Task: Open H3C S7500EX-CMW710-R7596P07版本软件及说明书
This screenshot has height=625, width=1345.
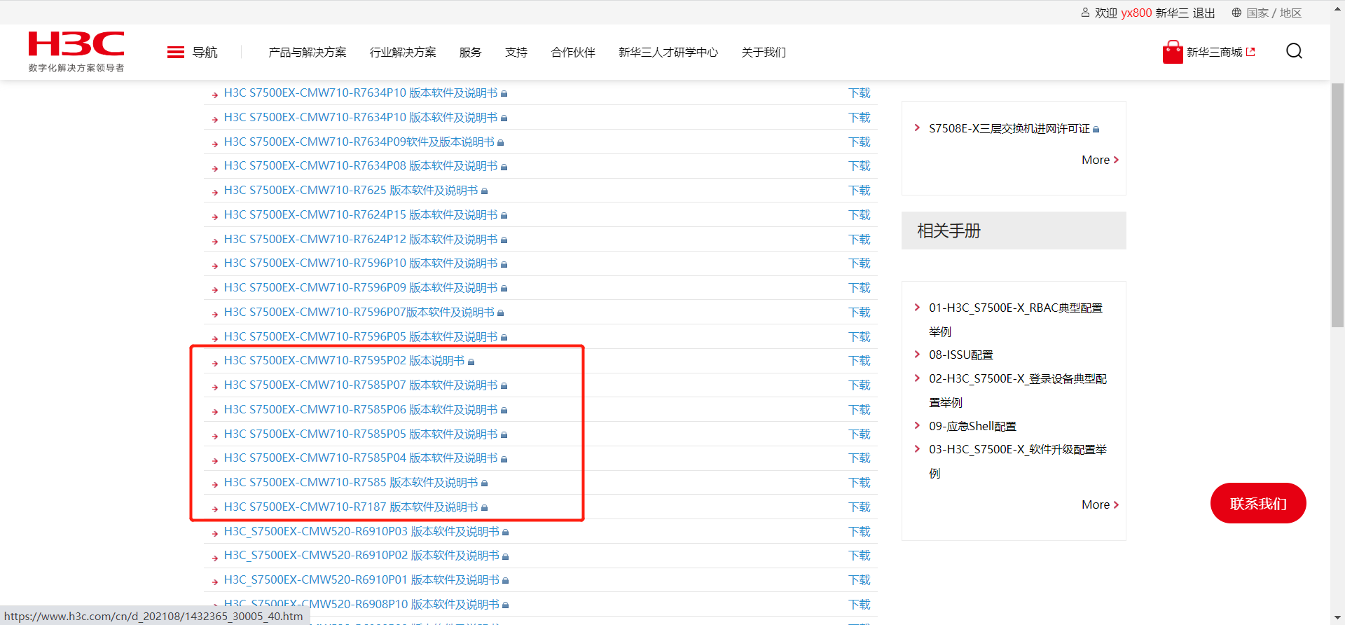Action: (x=359, y=312)
